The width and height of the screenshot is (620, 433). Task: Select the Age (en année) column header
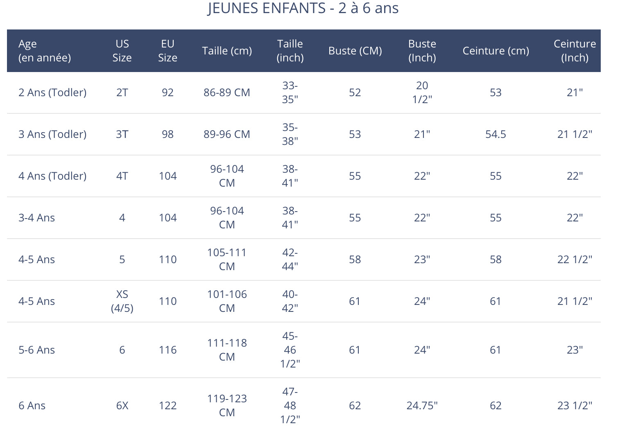click(45, 51)
